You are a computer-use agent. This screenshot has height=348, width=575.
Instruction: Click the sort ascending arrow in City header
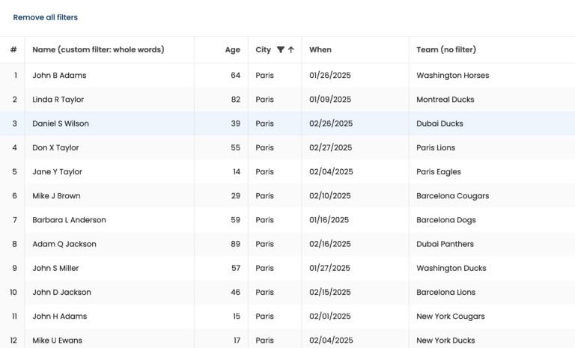click(x=291, y=50)
